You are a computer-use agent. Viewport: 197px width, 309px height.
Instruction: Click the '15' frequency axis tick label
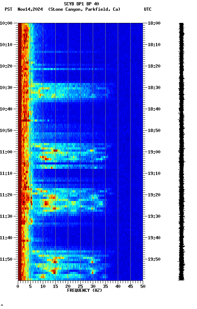pyautogui.click(x=55, y=286)
